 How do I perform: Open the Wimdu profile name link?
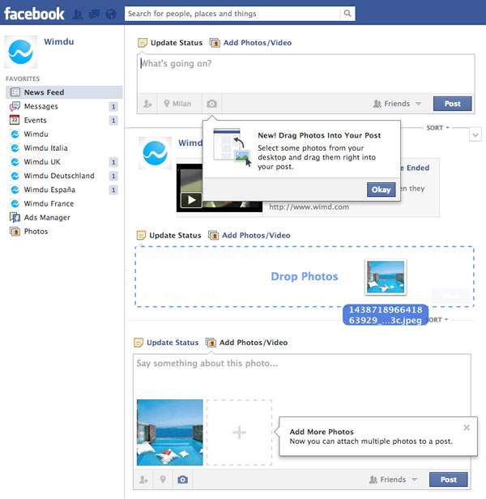click(x=59, y=41)
